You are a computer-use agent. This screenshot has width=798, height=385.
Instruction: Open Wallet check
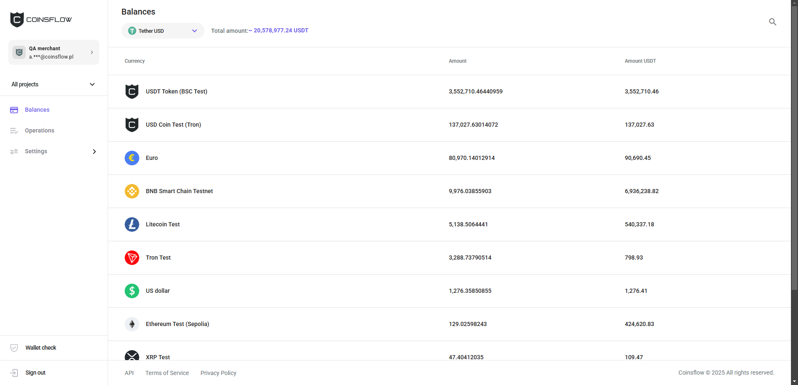coord(41,348)
